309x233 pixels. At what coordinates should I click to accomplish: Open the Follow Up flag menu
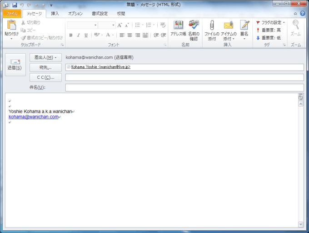coord(270,22)
